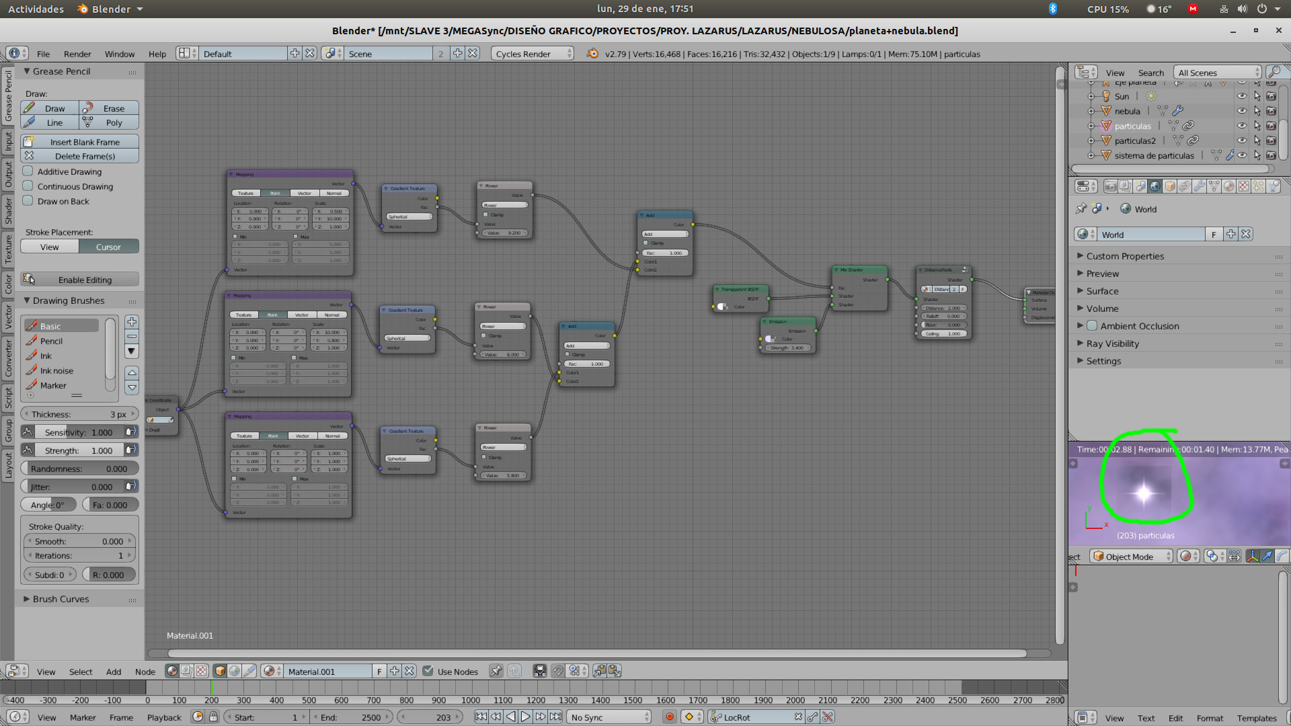Click the outliner search magnifier icon
The width and height of the screenshot is (1291, 726).
tap(1273, 72)
